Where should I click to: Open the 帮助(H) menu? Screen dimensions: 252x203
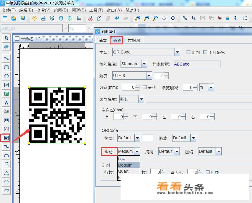(x=132, y=10)
